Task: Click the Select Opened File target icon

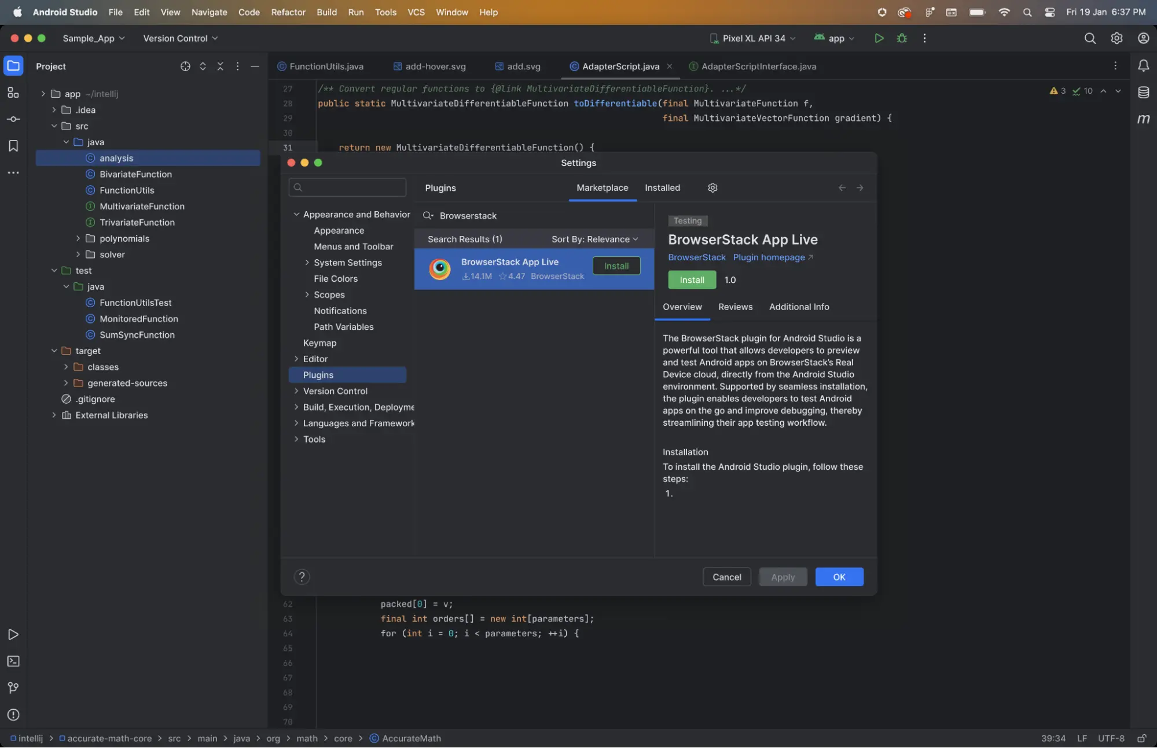Action: [185, 67]
